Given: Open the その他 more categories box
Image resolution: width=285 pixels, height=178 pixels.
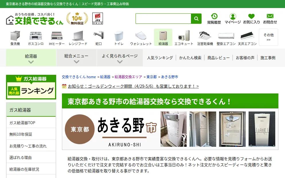Looking at the screenshot, I should tap(268, 37).
